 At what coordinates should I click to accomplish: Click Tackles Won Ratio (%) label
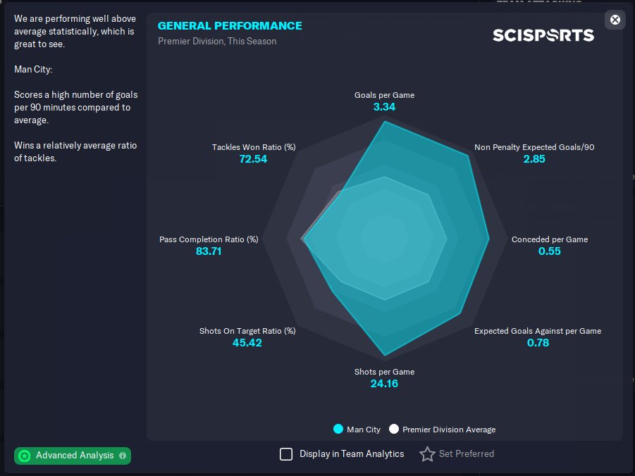[x=254, y=147]
